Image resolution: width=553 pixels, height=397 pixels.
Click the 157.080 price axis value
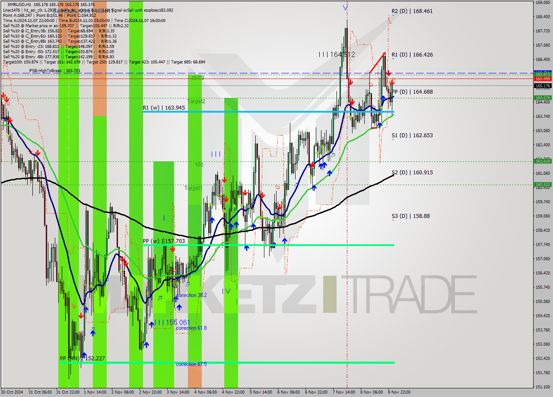[543, 258]
